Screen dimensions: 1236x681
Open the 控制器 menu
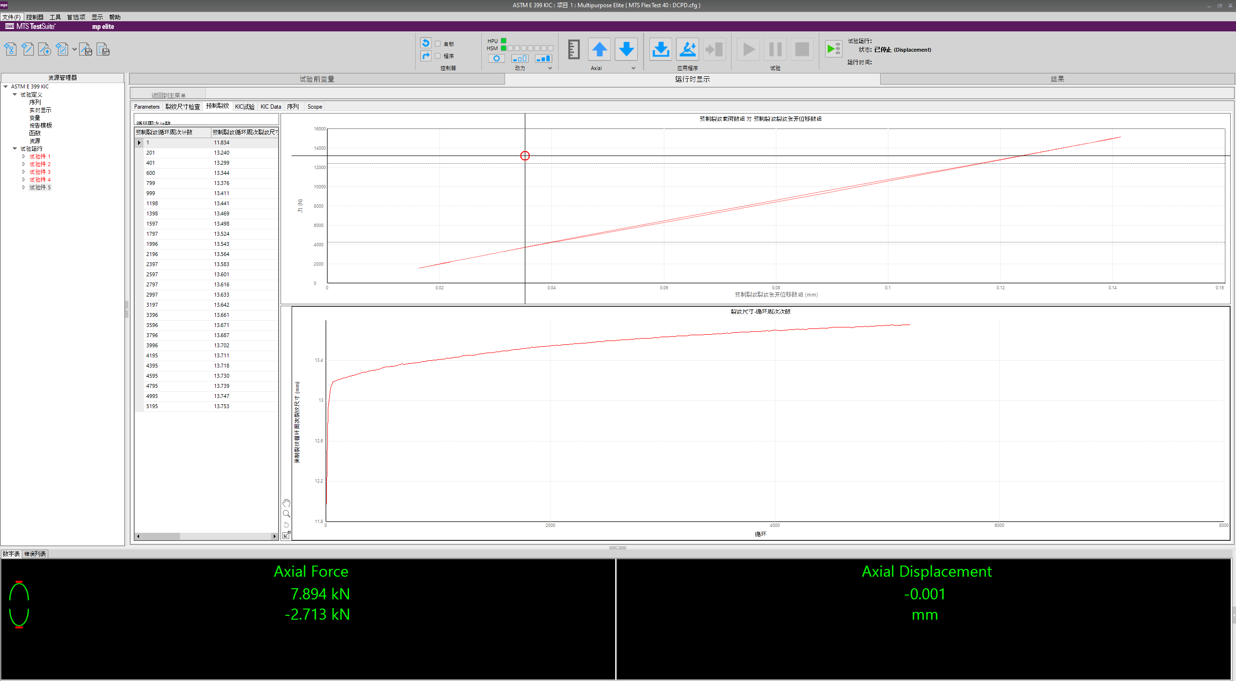35,17
